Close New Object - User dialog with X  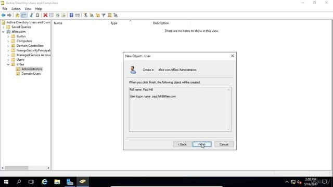[x=233, y=56]
